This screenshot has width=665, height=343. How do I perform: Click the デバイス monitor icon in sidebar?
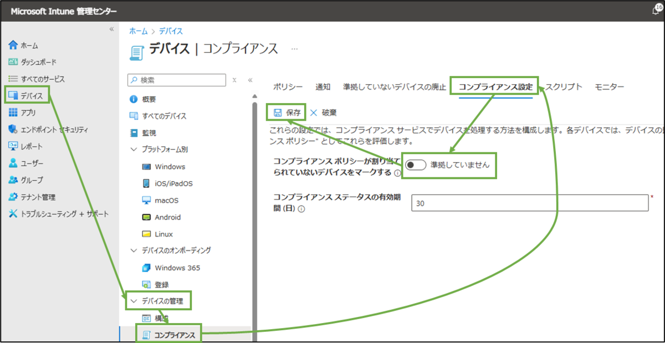tap(14, 95)
